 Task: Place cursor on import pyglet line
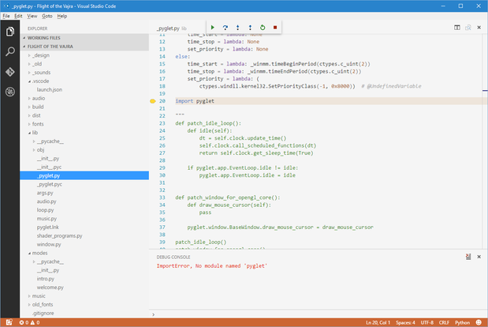click(x=195, y=101)
